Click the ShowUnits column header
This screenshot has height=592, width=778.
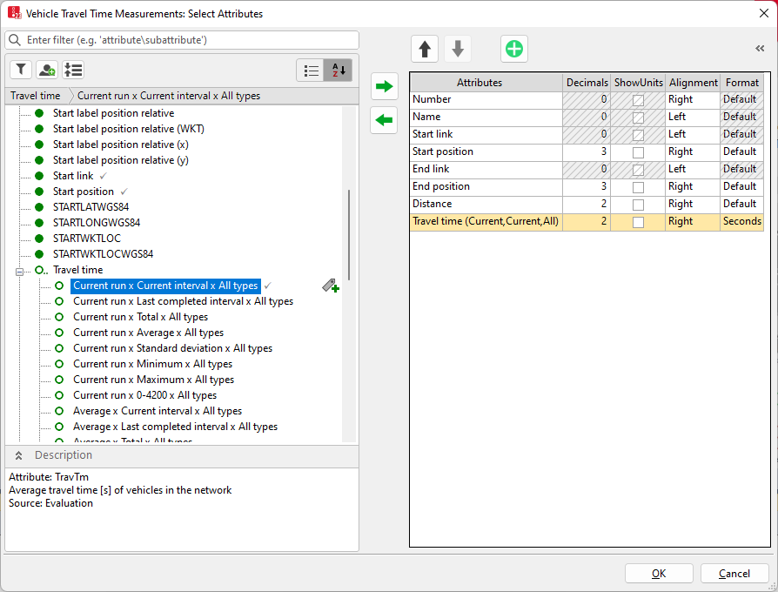(638, 83)
